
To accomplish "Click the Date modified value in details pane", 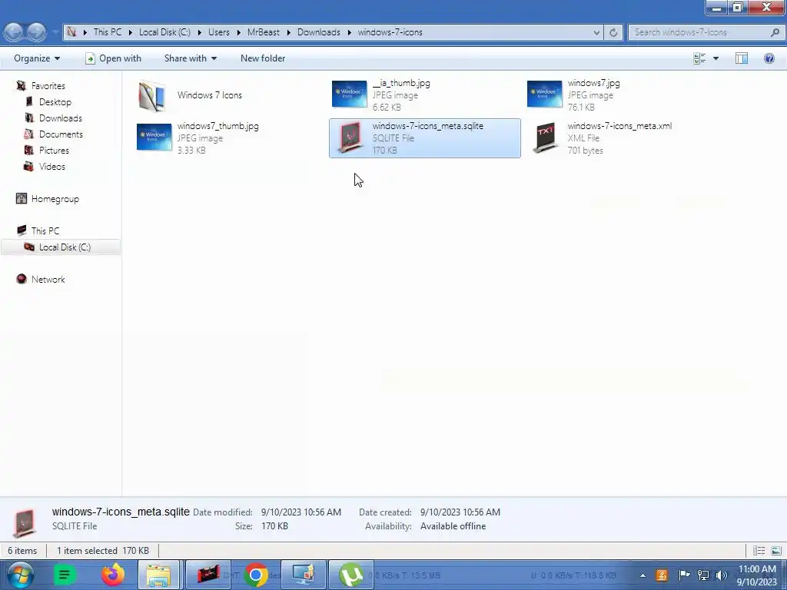I will (x=301, y=512).
